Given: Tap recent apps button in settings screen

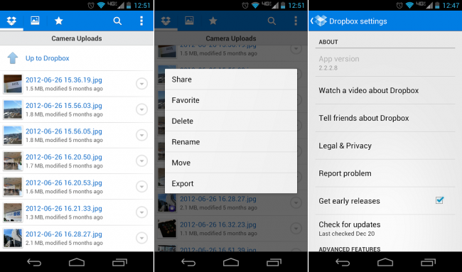Looking at the screenshot, I should (428, 262).
